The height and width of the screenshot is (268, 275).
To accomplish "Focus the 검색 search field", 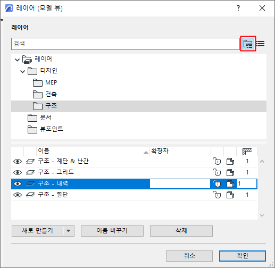I will (126, 44).
